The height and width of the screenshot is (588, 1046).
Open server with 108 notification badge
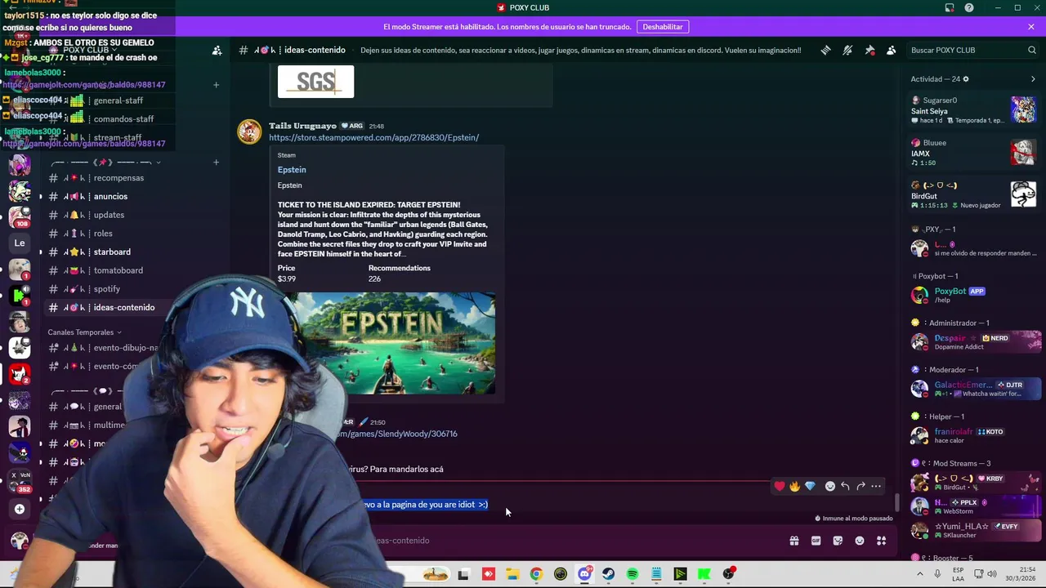(20, 216)
